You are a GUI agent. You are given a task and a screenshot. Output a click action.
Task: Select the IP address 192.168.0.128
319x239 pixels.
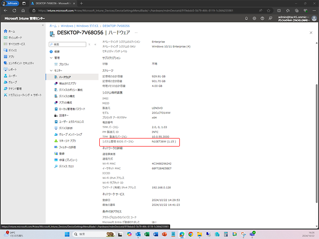(161, 188)
